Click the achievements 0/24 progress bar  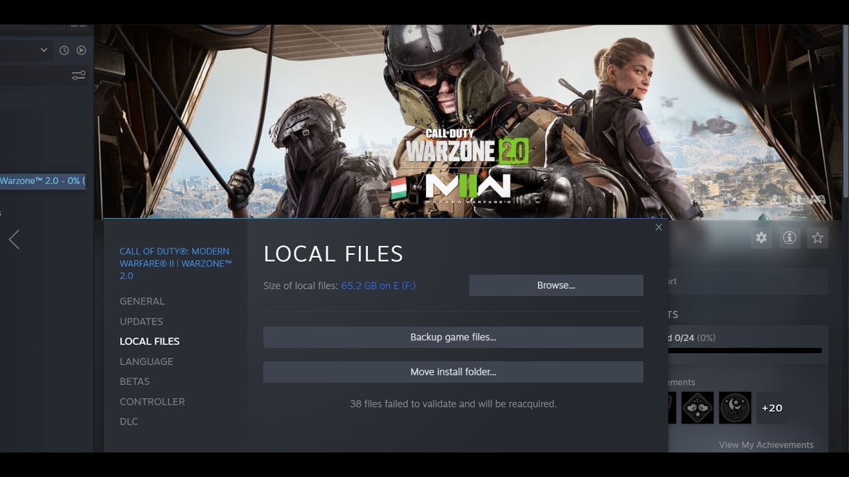tap(745, 350)
